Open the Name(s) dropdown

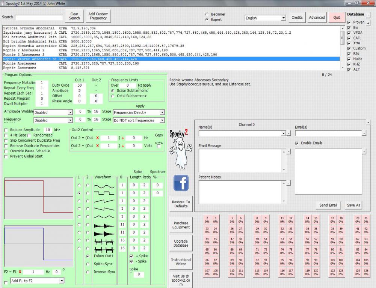(284, 133)
